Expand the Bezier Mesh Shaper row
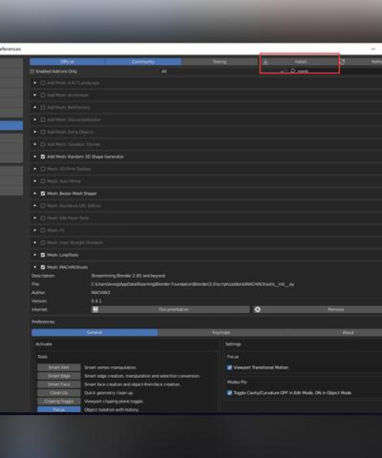Image resolution: width=382 pixels, height=458 pixels. click(x=35, y=193)
